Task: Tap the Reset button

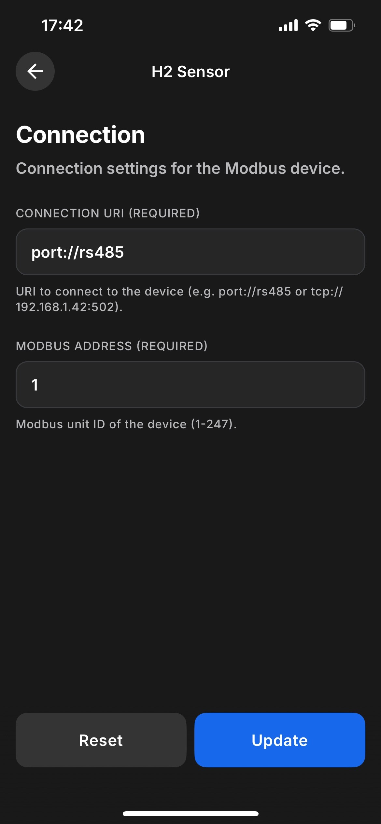Action: [101, 740]
